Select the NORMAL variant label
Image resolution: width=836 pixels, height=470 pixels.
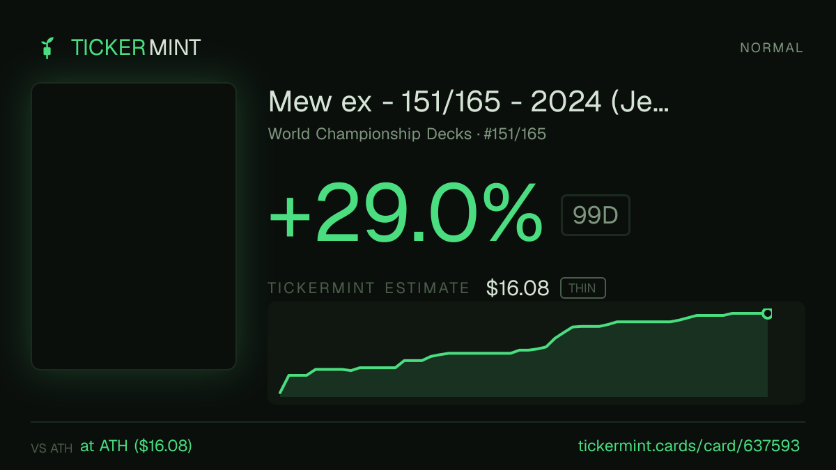[772, 48]
